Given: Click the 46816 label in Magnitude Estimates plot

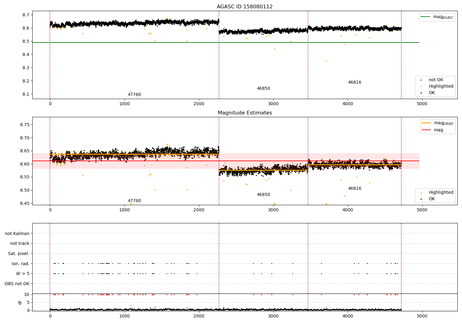Looking at the screenshot, I should pos(355,189).
